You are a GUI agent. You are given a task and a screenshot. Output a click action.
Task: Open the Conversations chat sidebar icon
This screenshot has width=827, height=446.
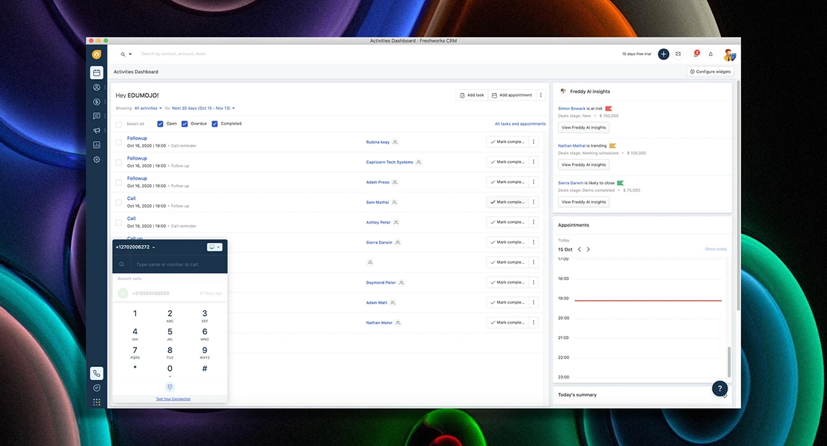point(96,116)
